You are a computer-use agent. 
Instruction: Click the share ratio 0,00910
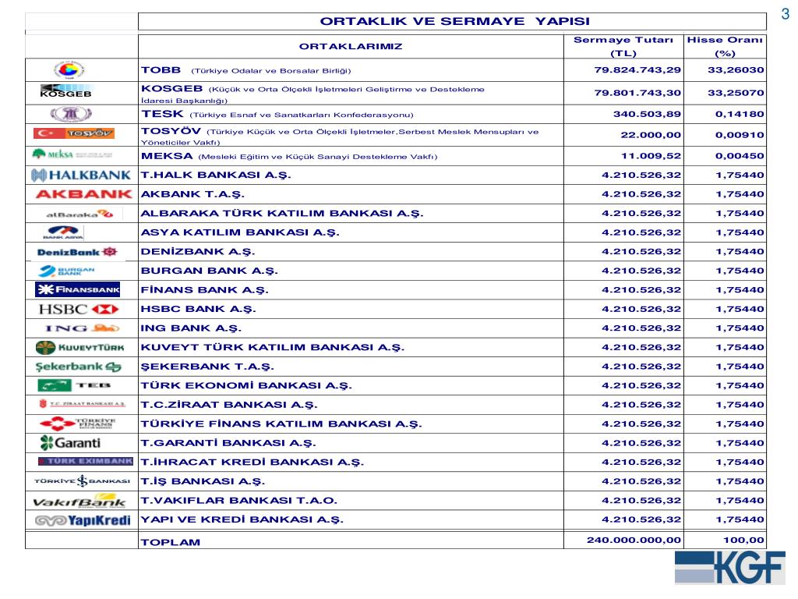(x=740, y=135)
